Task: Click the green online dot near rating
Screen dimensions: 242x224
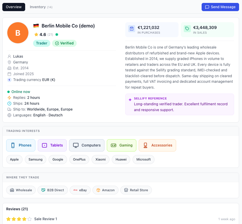Action: coord(57,35)
